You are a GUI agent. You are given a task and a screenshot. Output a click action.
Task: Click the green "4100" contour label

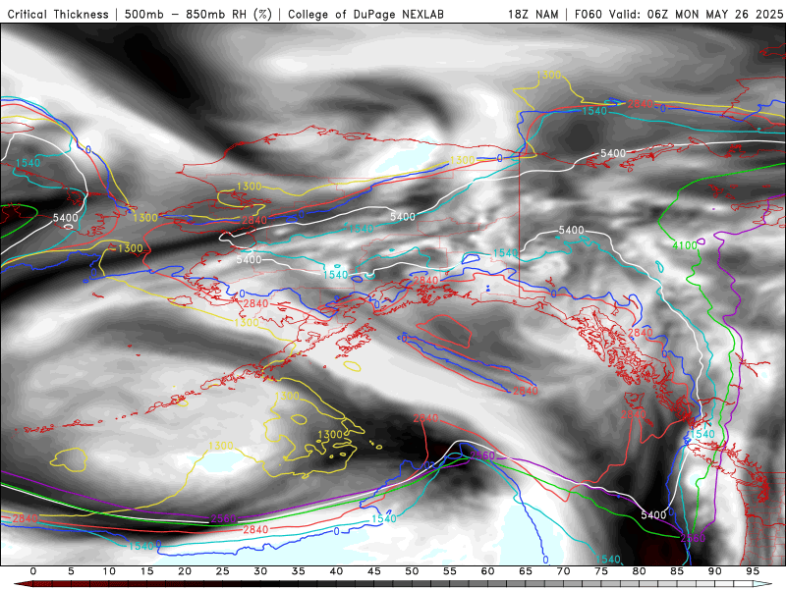coord(684,245)
